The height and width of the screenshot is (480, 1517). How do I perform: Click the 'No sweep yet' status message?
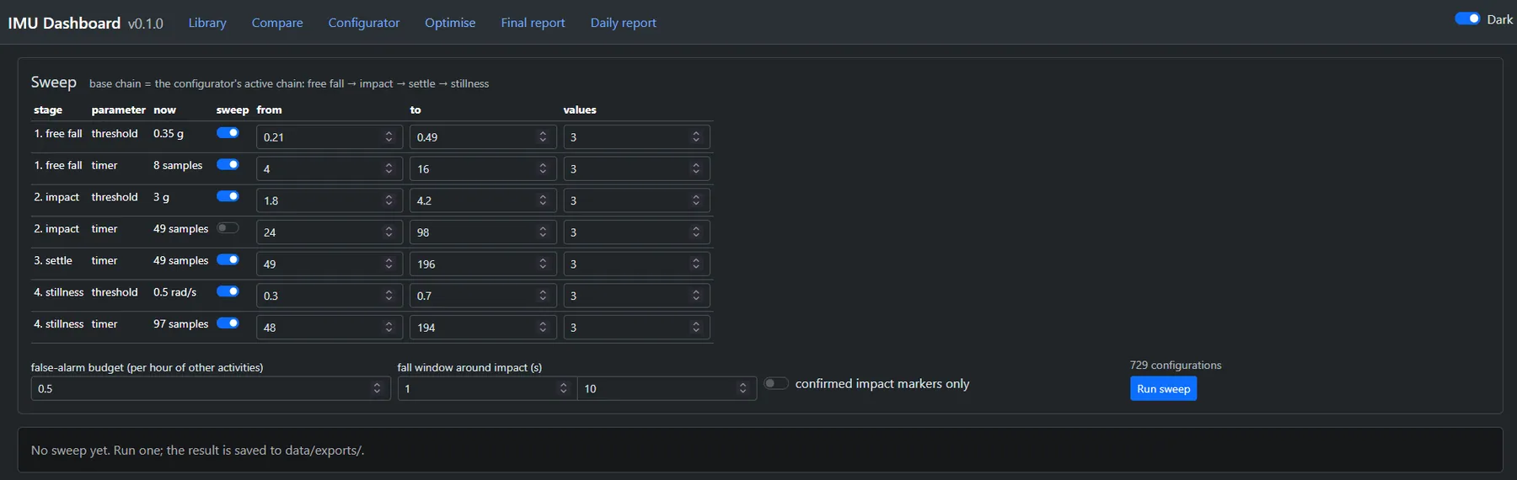click(197, 451)
